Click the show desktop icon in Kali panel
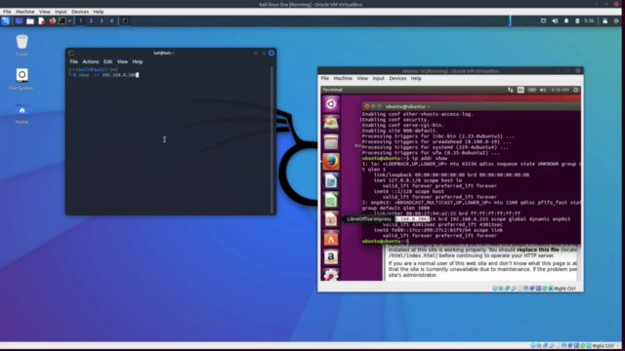 [19, 20]
